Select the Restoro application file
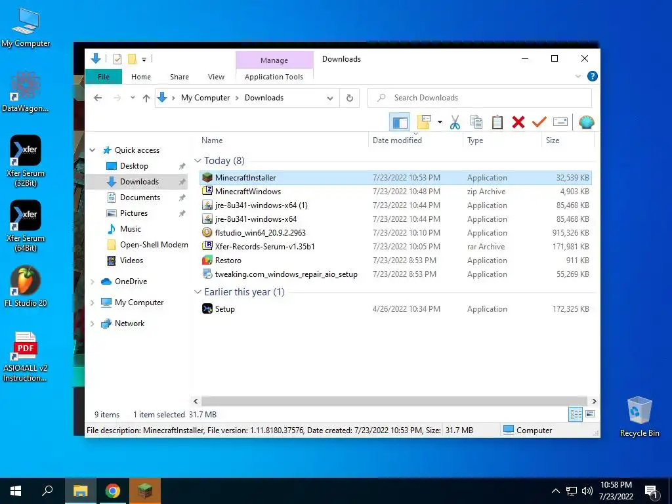This screenshot has height=504, width=672. pyautogui.click(x=396, y=260)
